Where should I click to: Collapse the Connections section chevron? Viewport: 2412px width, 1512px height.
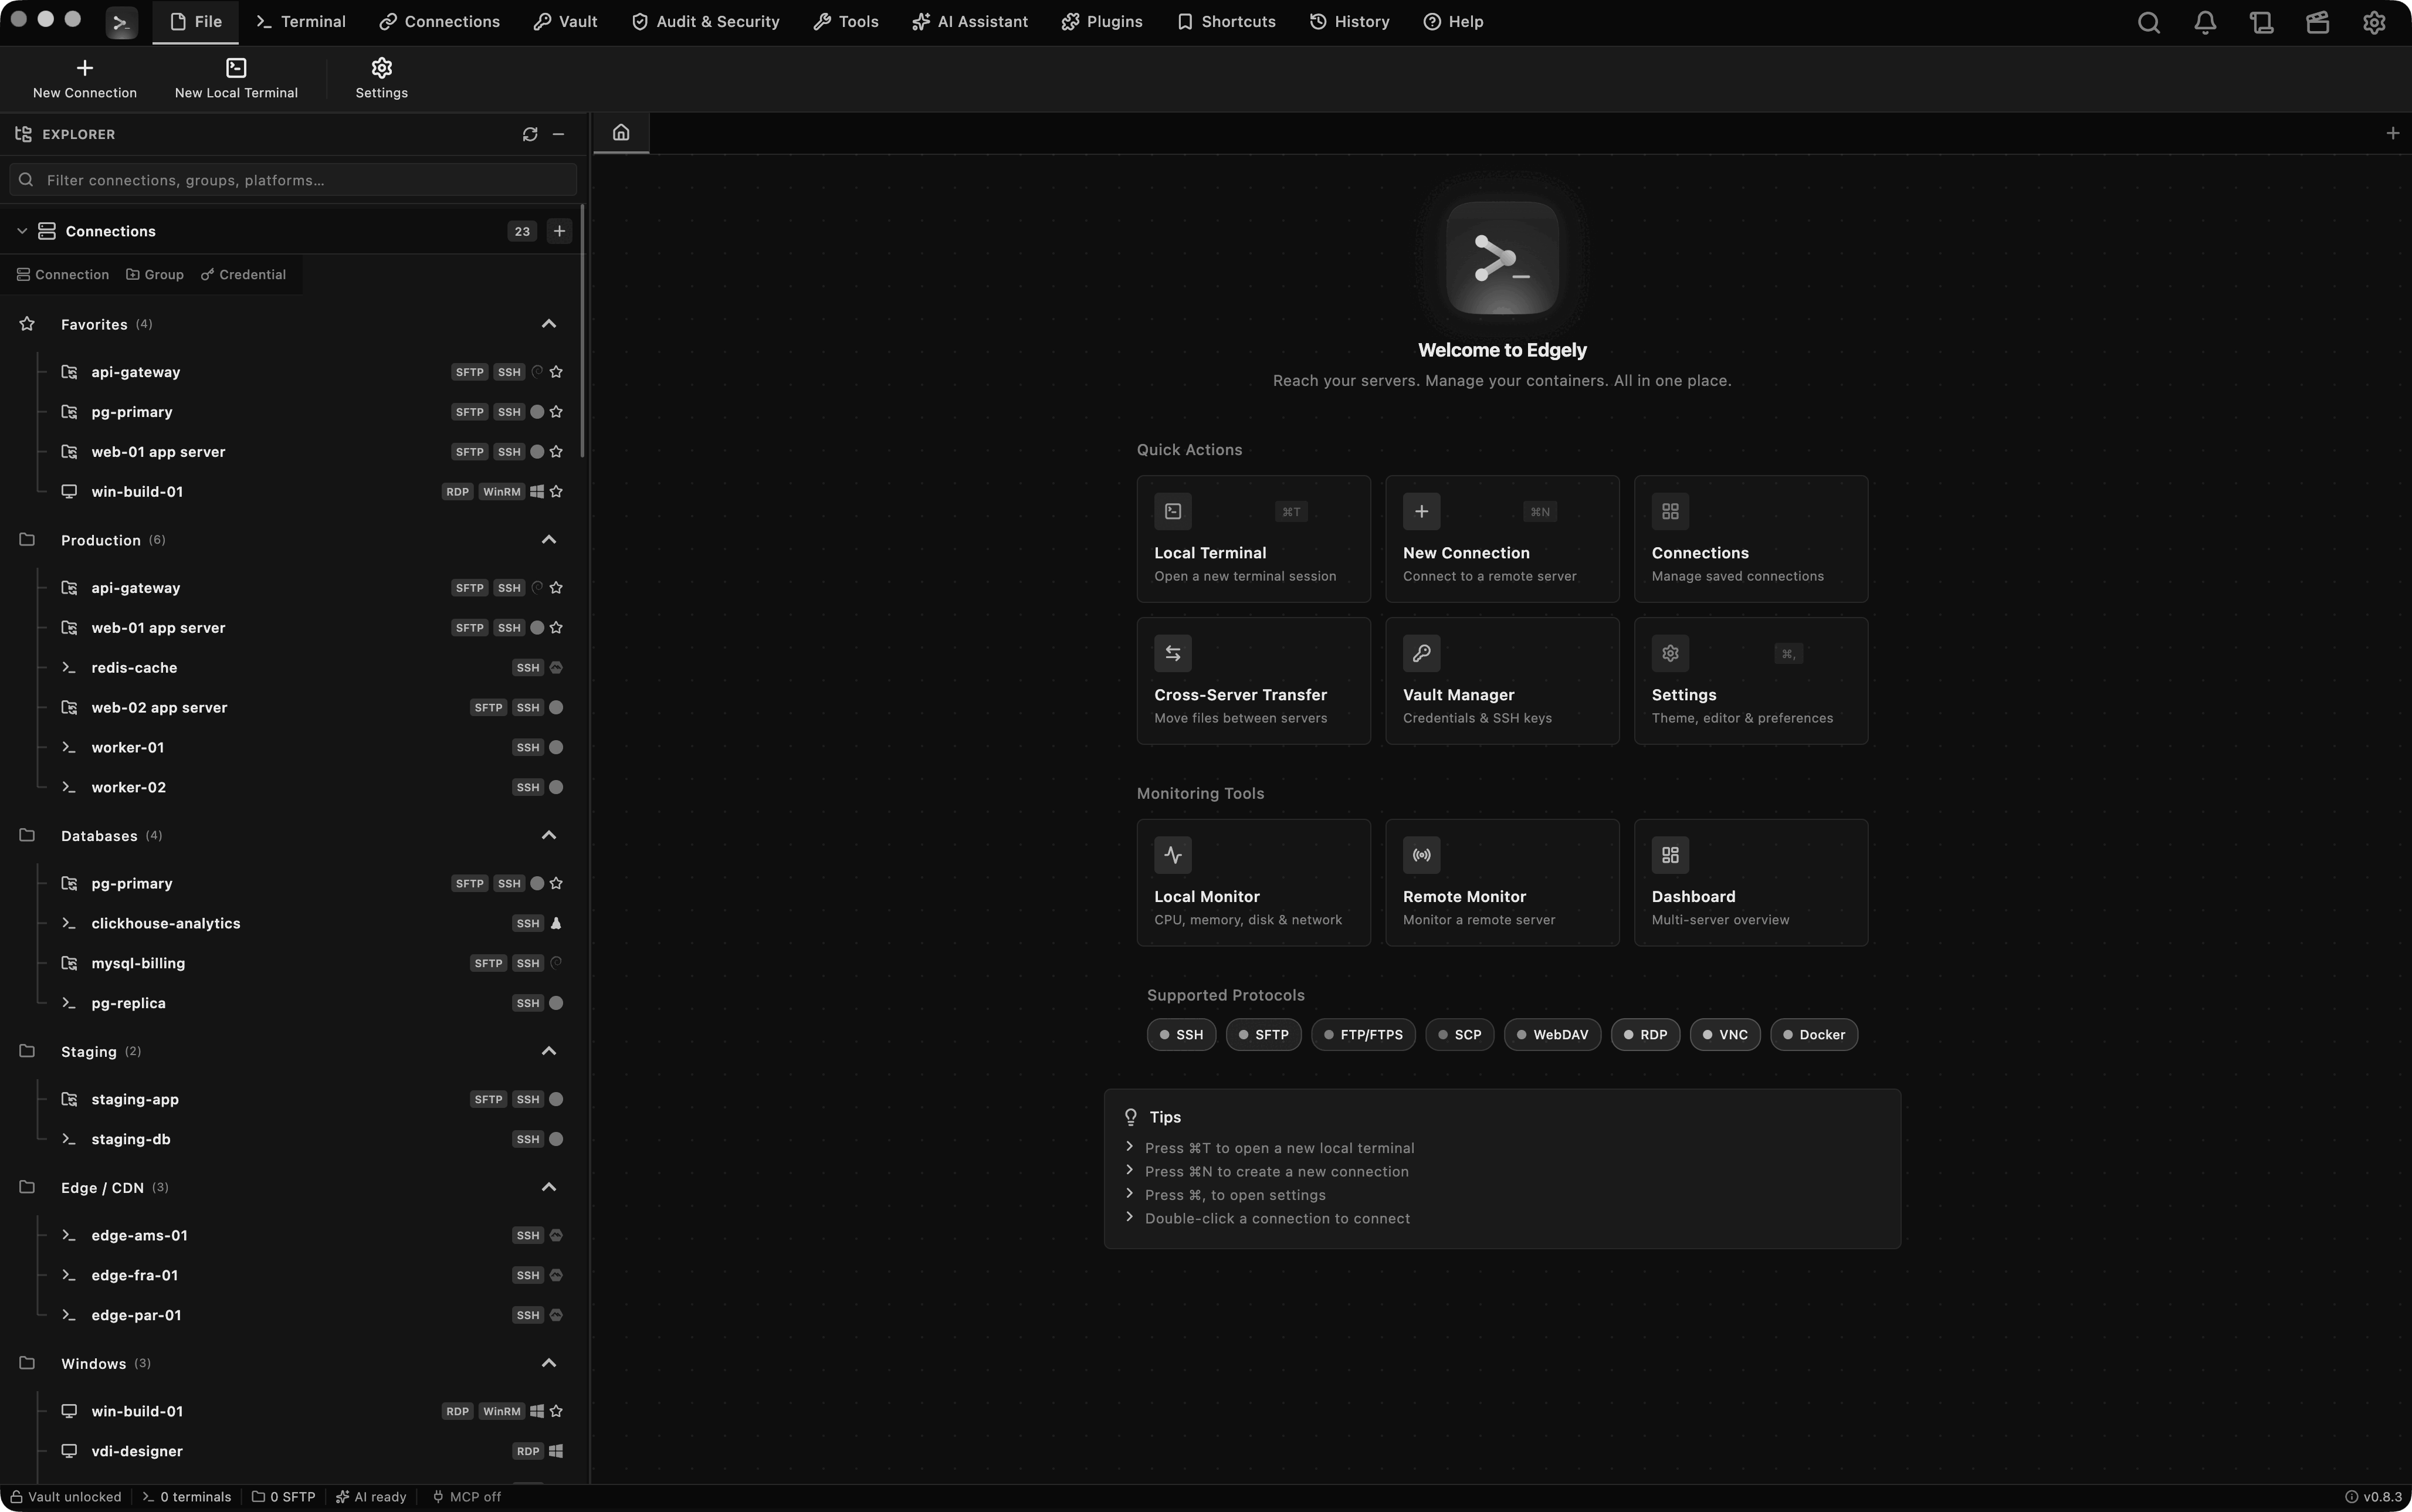pos(21,231)
